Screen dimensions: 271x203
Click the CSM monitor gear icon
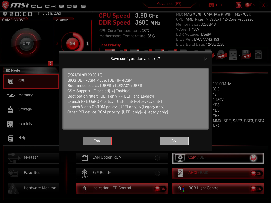[x=180, y=158]
